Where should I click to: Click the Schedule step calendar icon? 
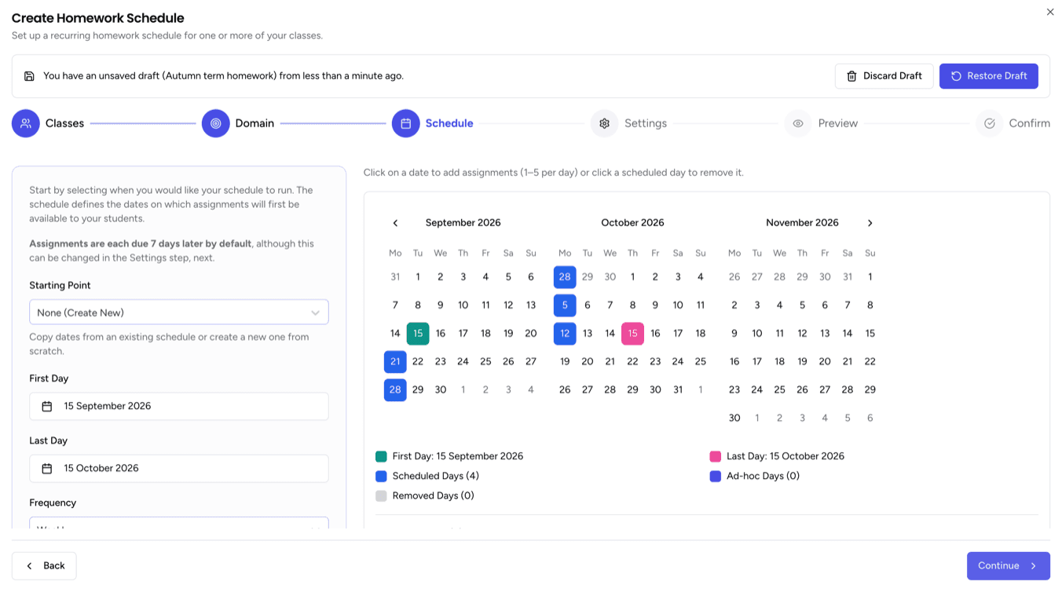tap(406, 123)
